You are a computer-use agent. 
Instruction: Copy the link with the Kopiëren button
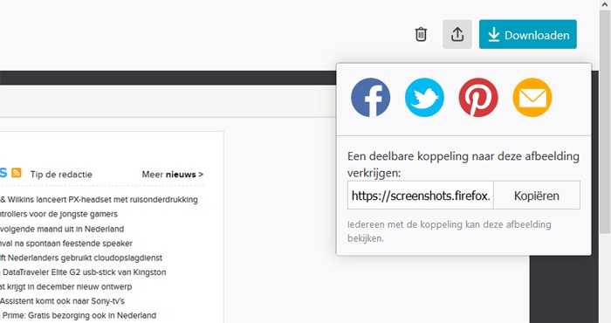coord(537,195)
